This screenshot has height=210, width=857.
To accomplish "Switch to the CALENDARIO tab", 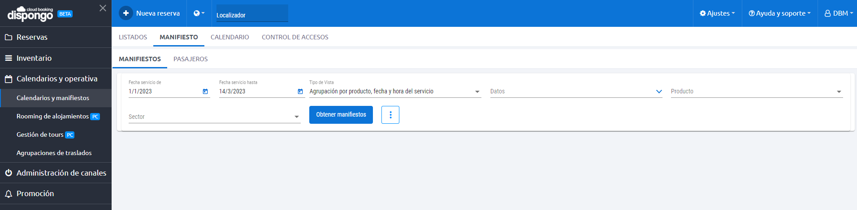I will point(230,37).
